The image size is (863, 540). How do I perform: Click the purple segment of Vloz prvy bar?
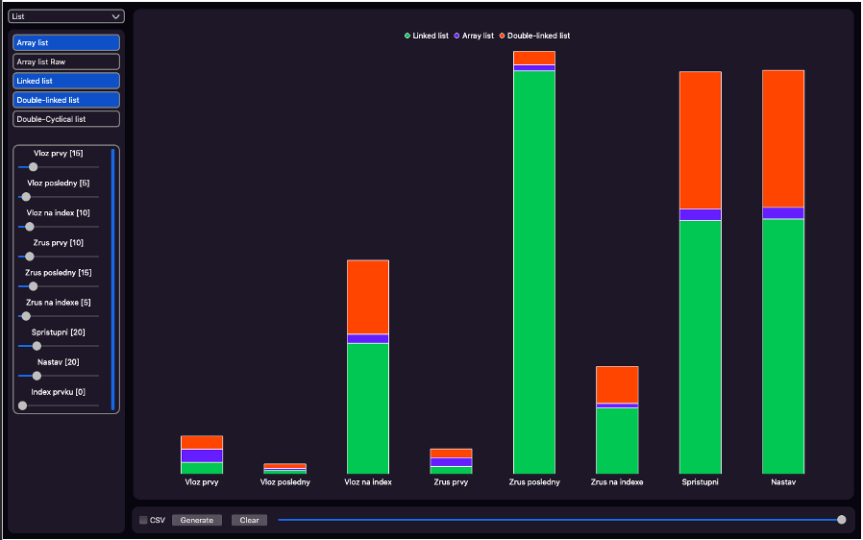click(202, 455)
